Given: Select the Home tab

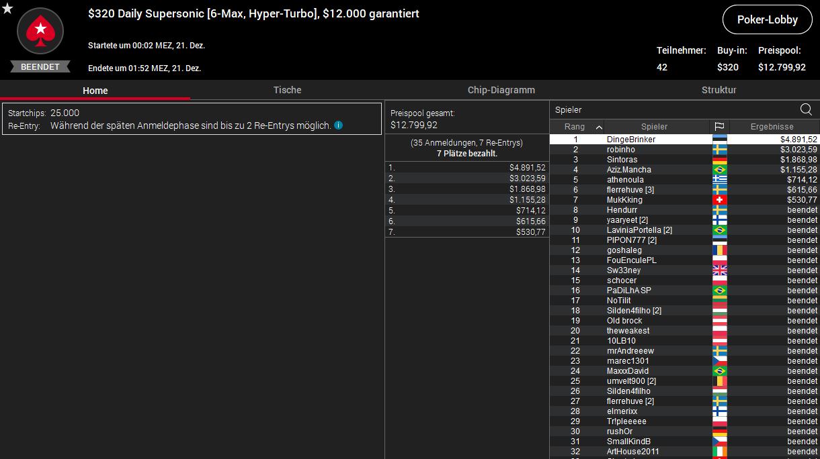Looking at the screenshot, I should tap(95, 91).
